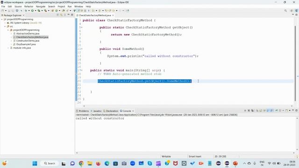Open the New dropdown arrow in the toolbar
The height and width of the screenshot is (168, 299).
(6, 11)
